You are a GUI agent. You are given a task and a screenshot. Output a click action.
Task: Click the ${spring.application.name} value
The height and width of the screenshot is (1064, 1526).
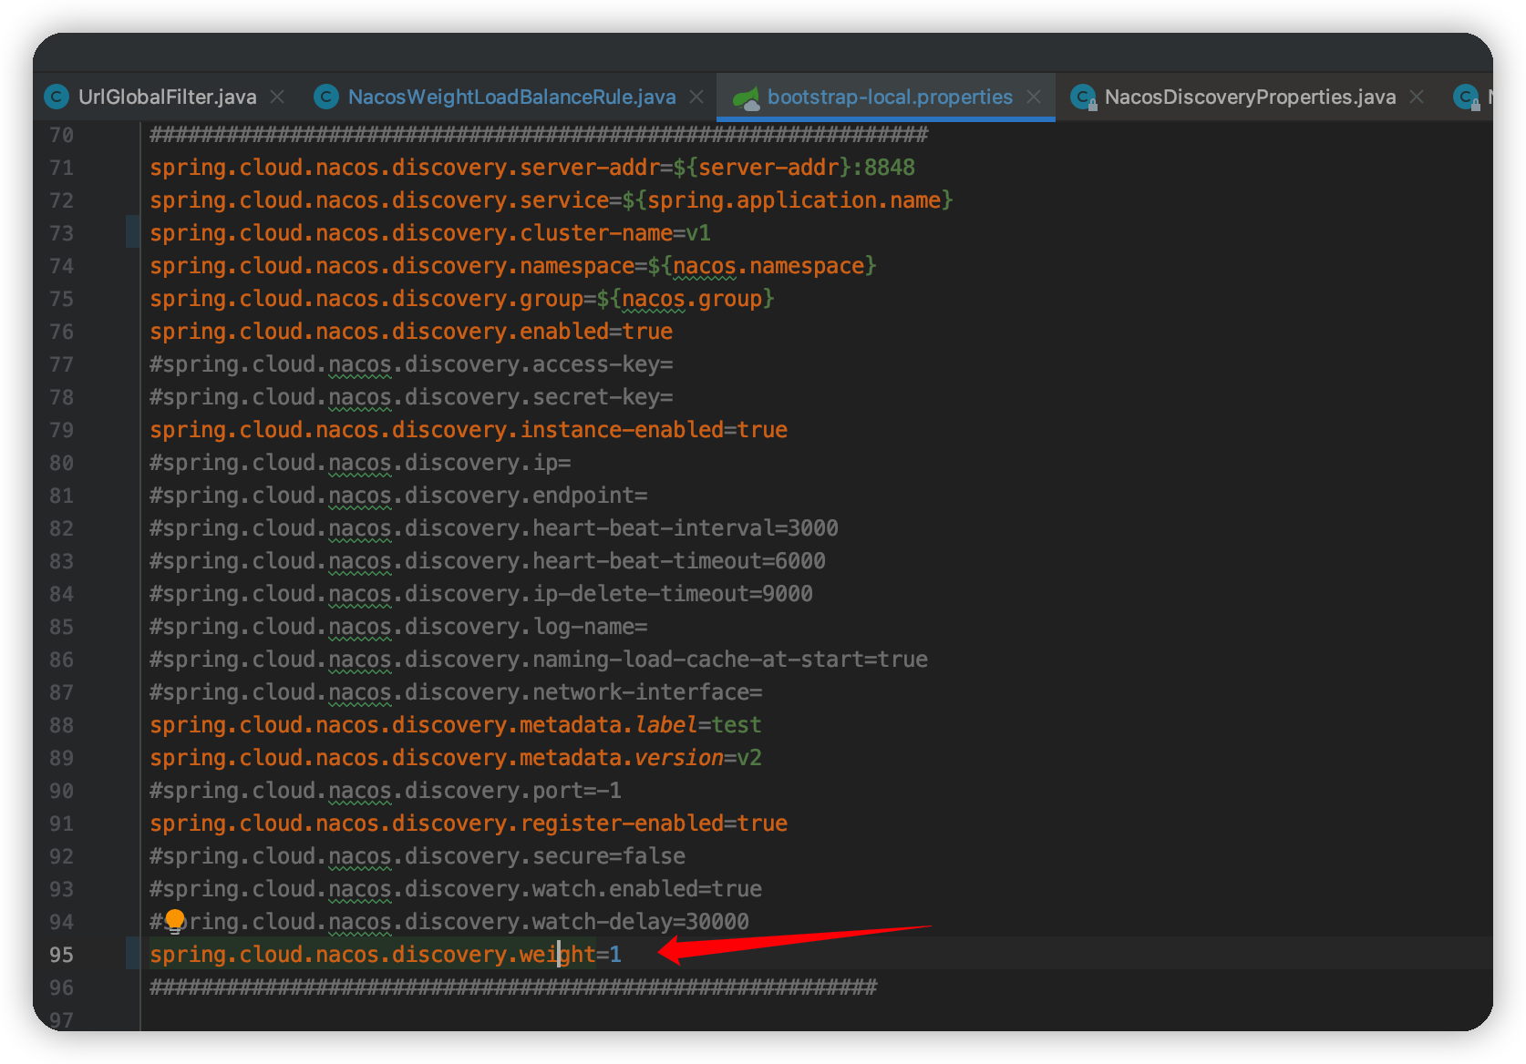pyautogui.click(x=788, y=199)
